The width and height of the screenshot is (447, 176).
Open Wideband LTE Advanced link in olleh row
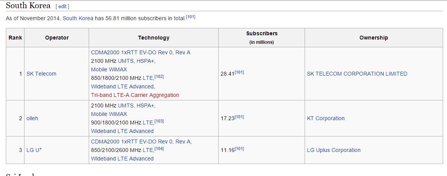click(122, 131)
